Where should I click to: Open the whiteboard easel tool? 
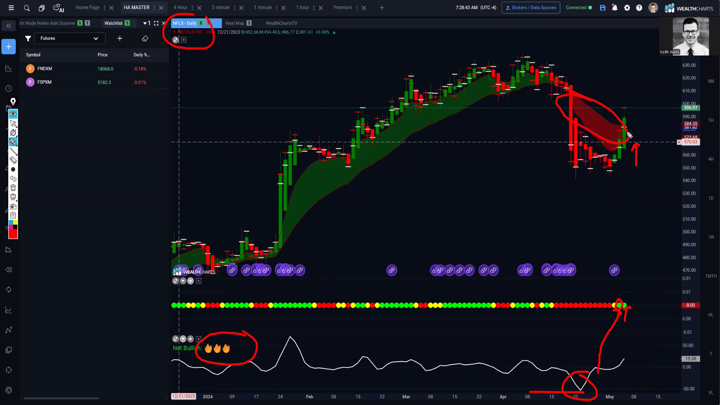click(13, 197)
